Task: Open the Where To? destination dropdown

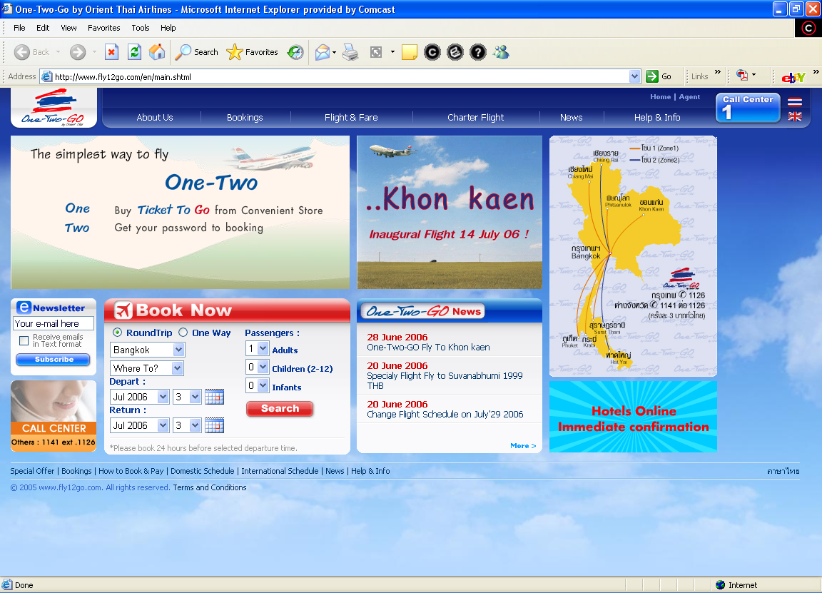Action: [147, 368]
